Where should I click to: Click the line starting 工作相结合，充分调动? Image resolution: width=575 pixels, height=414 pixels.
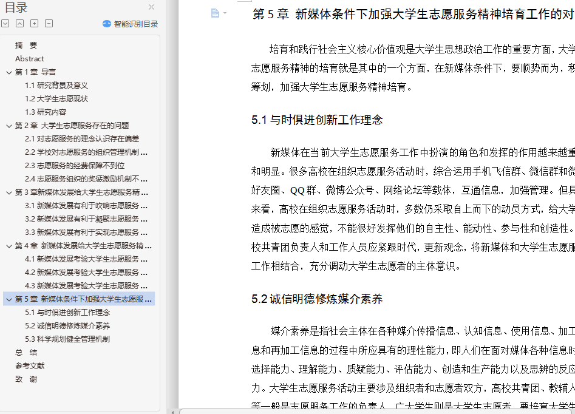356,266
